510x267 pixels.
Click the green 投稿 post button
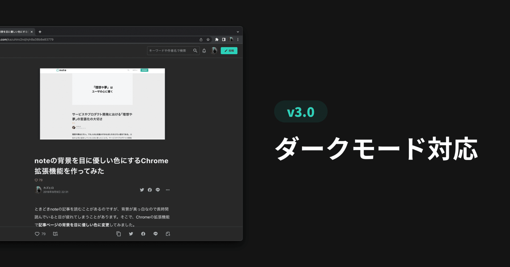[x=229, y=51]
